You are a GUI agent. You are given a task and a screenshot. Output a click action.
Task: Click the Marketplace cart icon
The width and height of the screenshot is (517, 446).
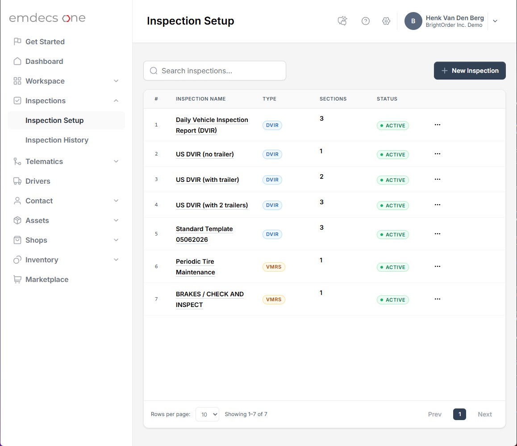(x=17, y=279)
